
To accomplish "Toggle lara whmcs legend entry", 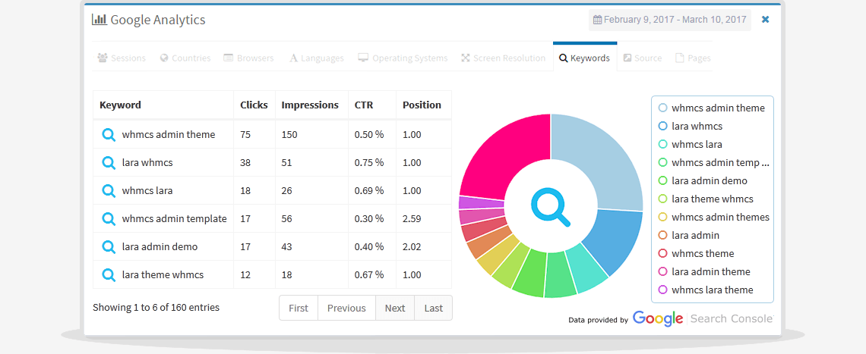I will coord(691,127).
